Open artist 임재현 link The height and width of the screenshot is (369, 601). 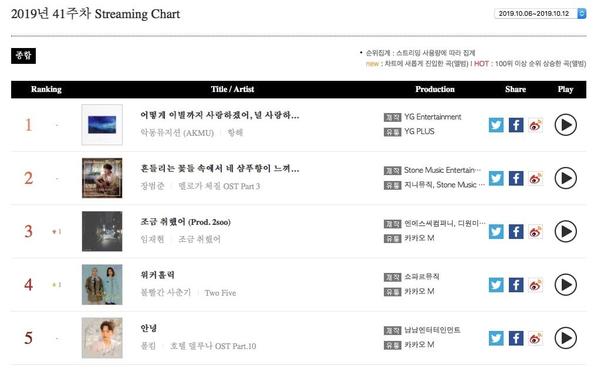click(153, 239)
